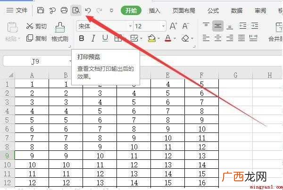Viewport: 283px width, 190px height.
Task: Click cell F12 containing 16
Action: 202,182
